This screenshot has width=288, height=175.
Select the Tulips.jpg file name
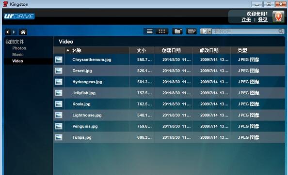click(x=82, y=137)
